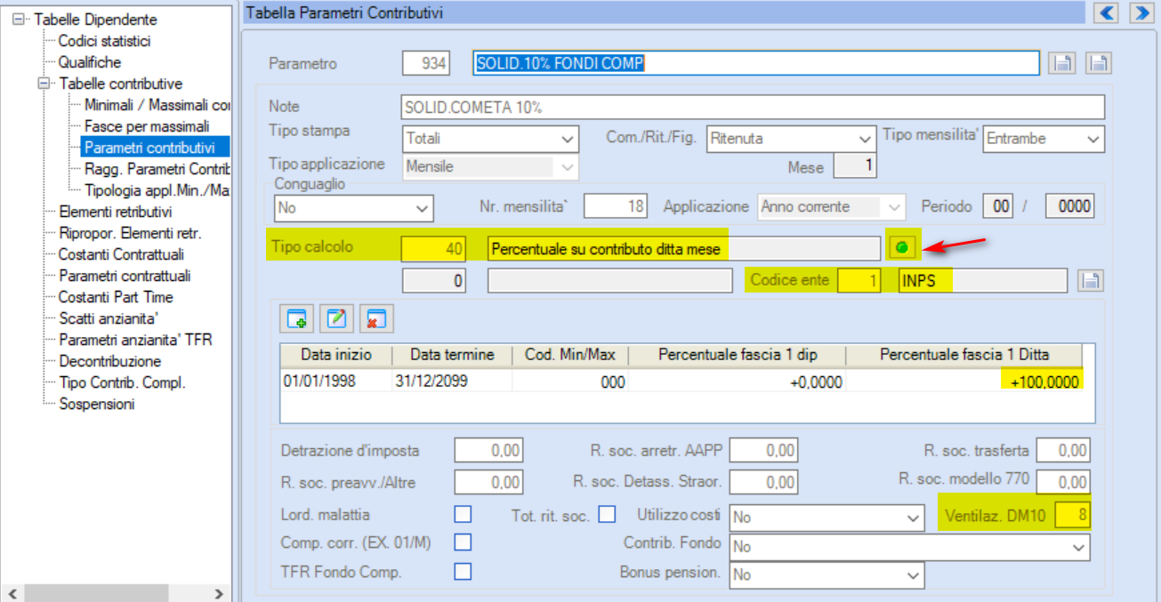Select Qualifiche in tree
Image resolution: width=1161 pixels, height=602 pixels.
coord(90,62)
